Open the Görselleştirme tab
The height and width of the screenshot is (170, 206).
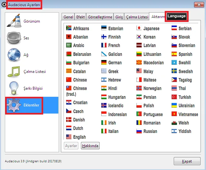click(100, 17)
